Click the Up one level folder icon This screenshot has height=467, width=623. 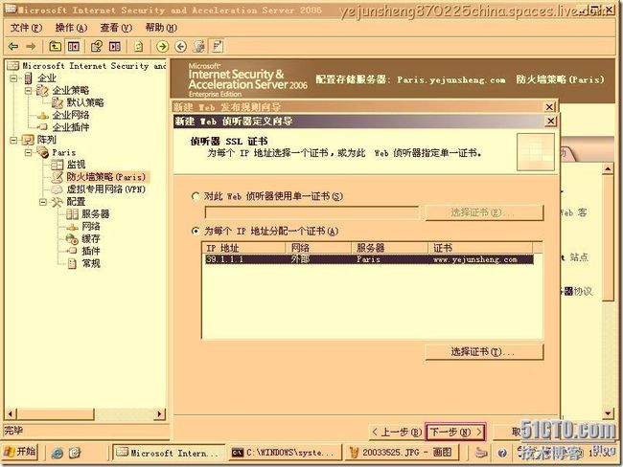point(55,47)
